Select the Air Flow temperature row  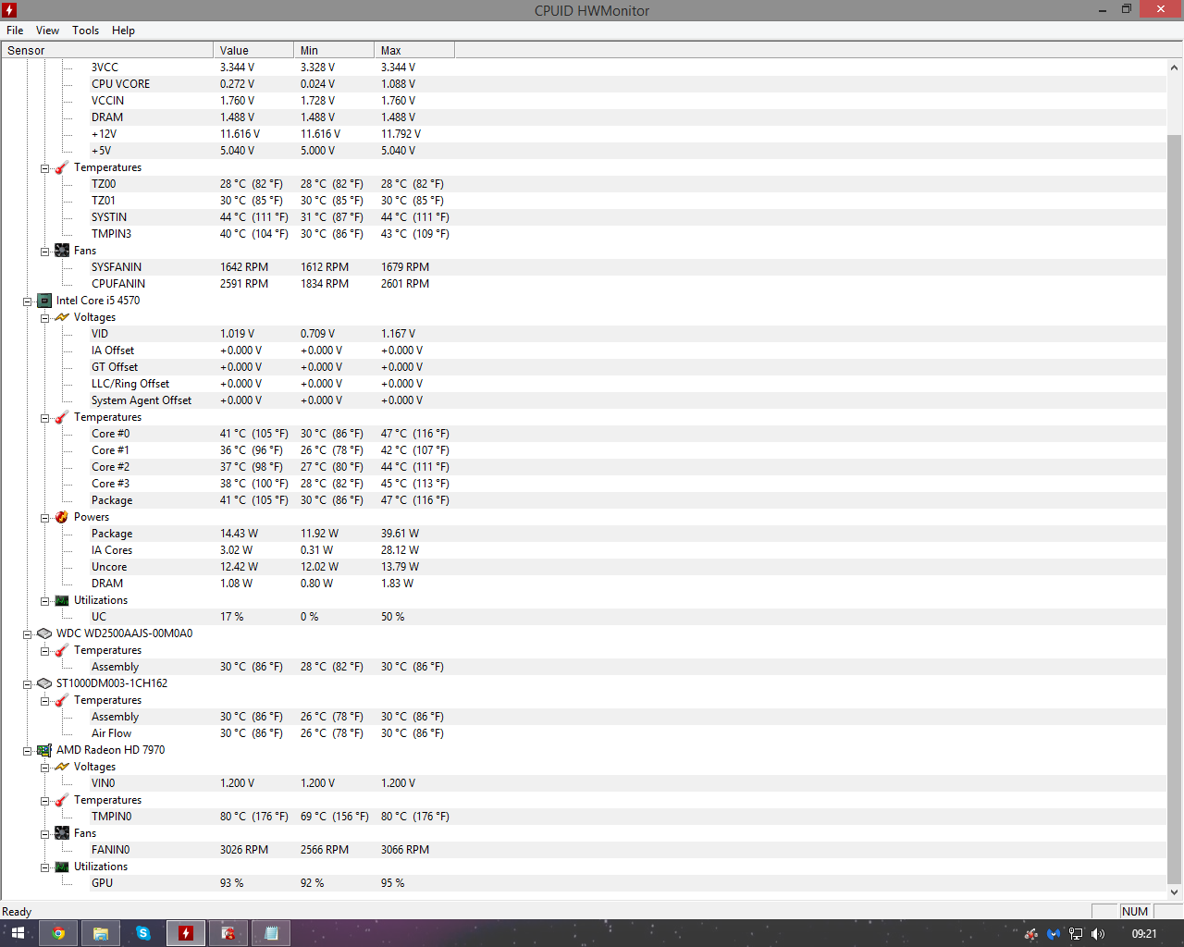pos(584,733)
